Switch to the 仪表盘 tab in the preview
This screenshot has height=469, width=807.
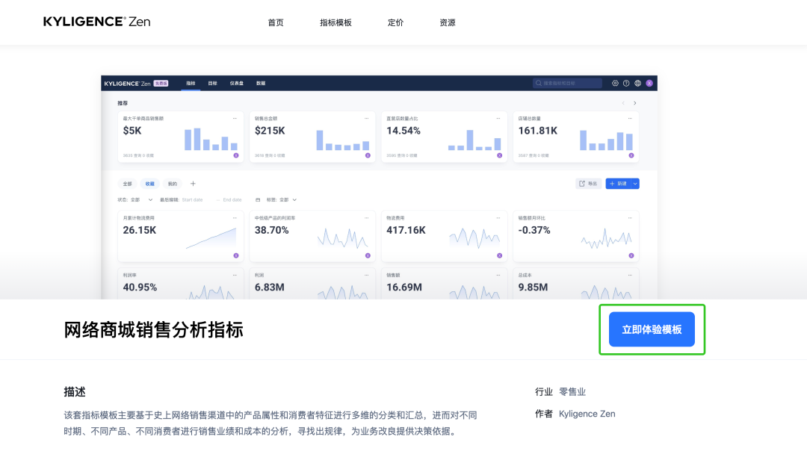[237, 84]
